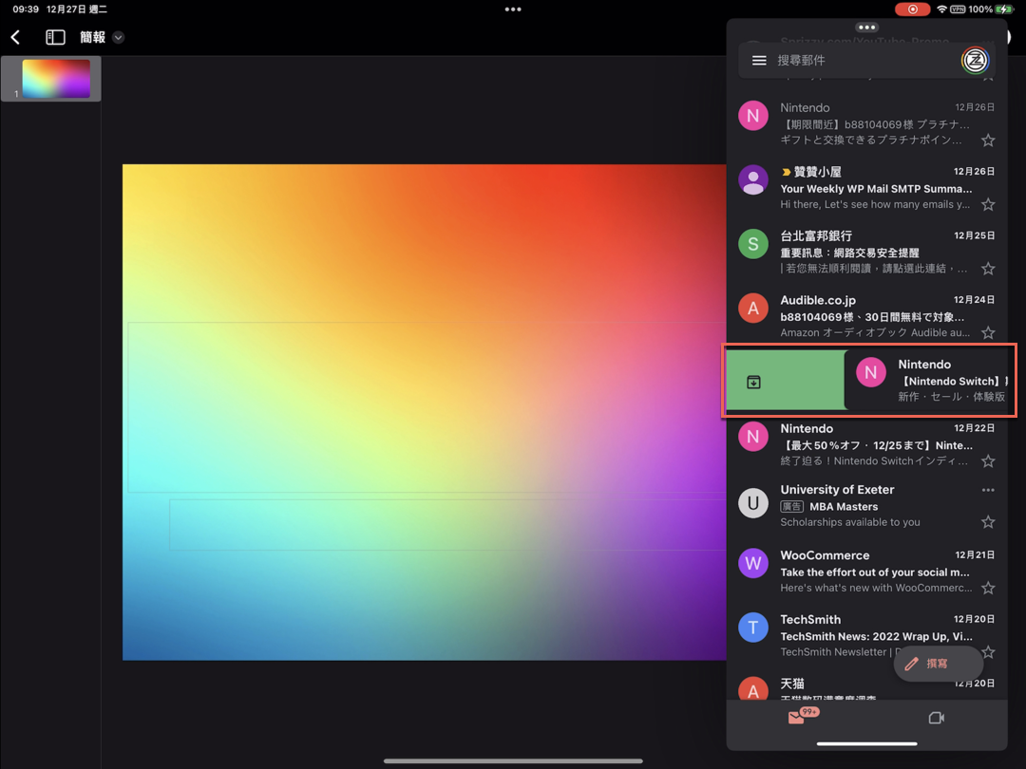This screenshot has height=769, width=1026.
Task: Select TechSmith T avatar
Action: [x=753, y=628]
